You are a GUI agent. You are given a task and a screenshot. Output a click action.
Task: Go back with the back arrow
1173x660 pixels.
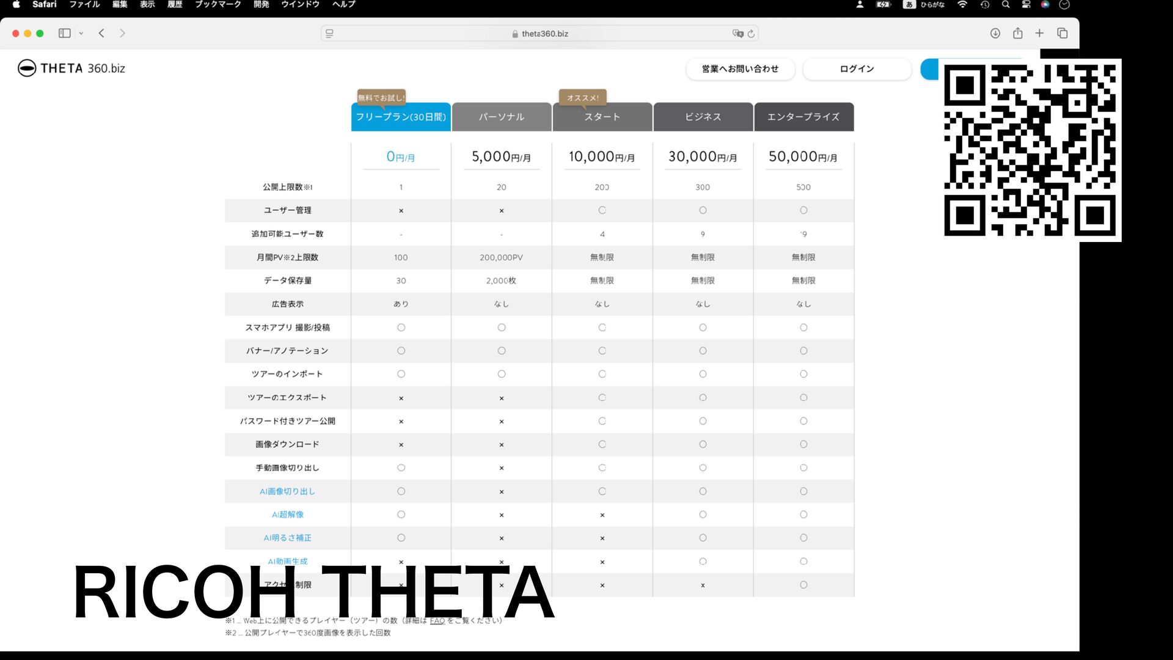(101, 33)
